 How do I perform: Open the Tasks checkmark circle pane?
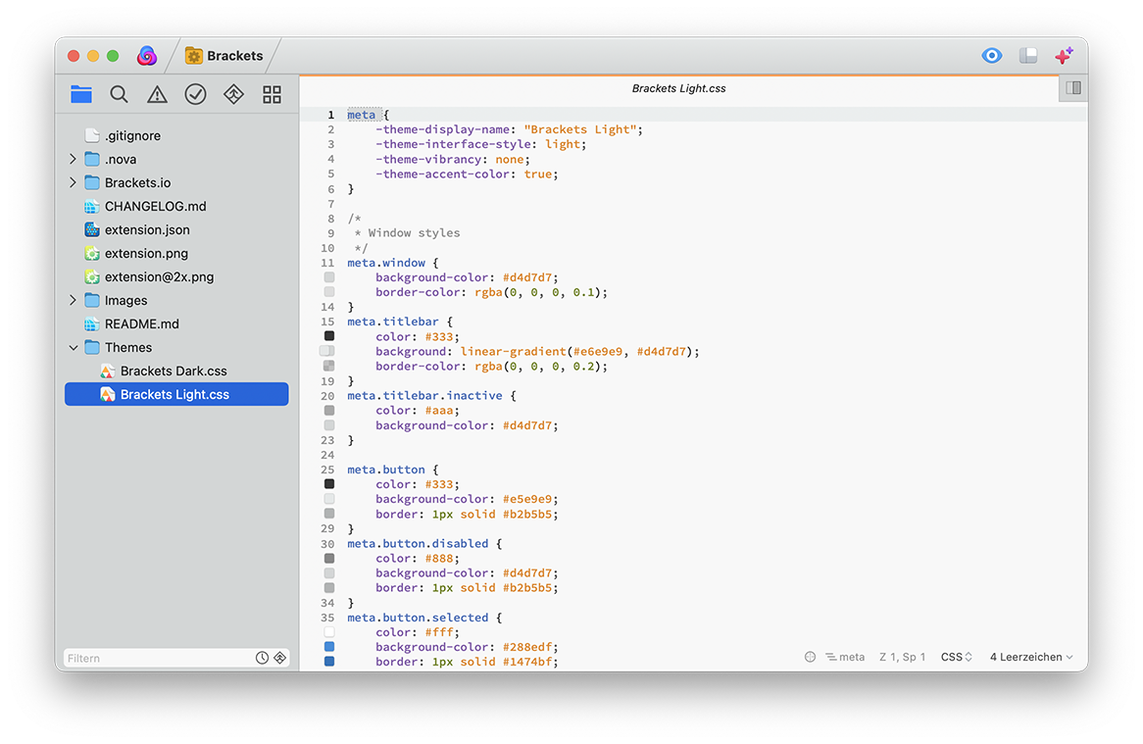click(195, 94)
